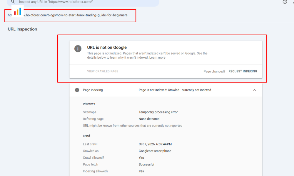Click the URL Inspection heading
This screenshot has width=294, height=176.
tap(23, 29)
